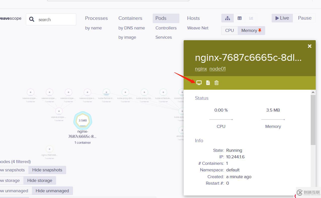
Task: Pause the live topology updates
Action: tap(304, 18)
